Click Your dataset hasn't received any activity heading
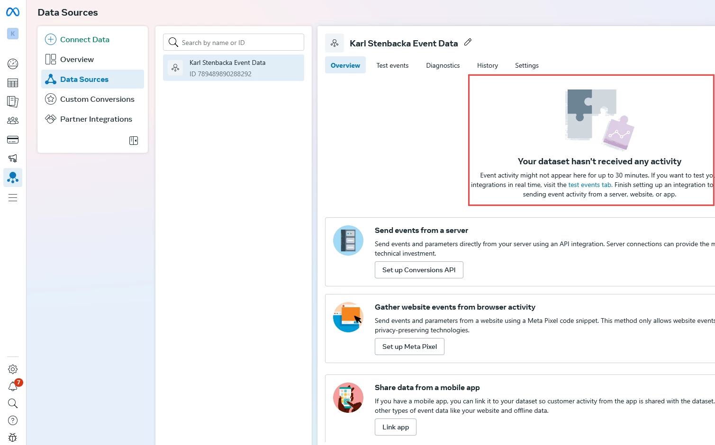The image size is (715, 445). (x=599, y=161)
